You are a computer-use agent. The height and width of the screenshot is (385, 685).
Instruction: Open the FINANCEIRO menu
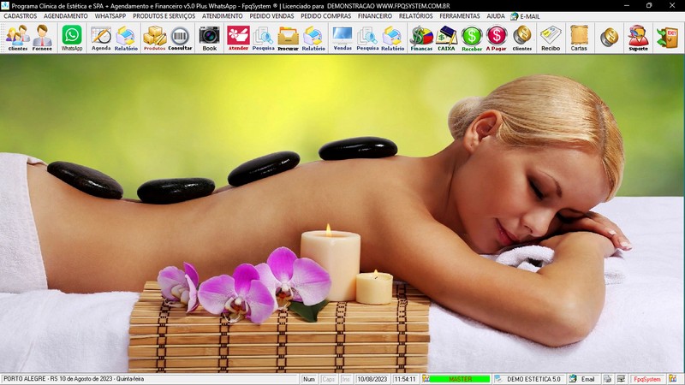(x=375, y=15)
